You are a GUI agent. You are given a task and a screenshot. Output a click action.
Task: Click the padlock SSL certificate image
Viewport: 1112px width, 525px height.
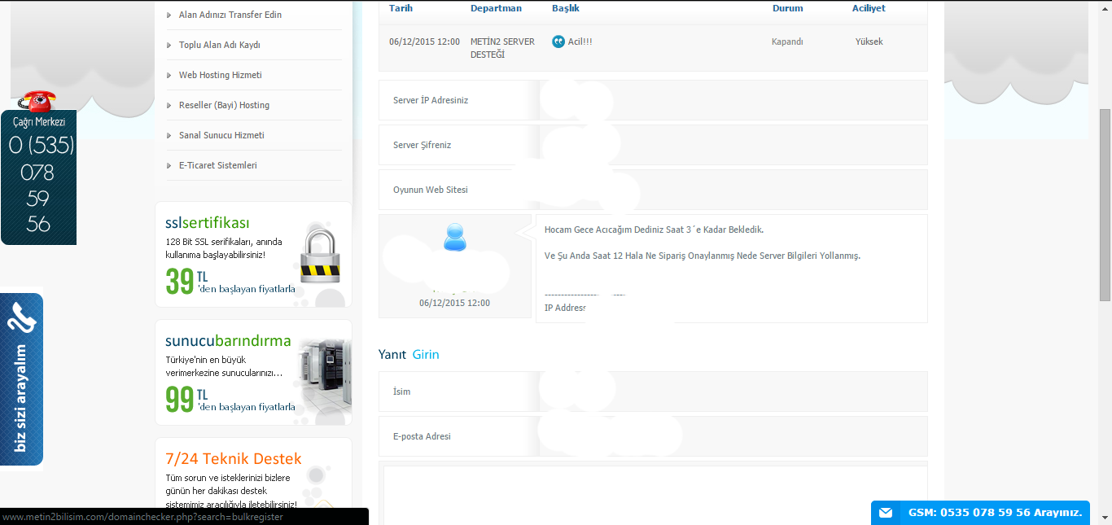pyautogui.click(x=319, y=255)
